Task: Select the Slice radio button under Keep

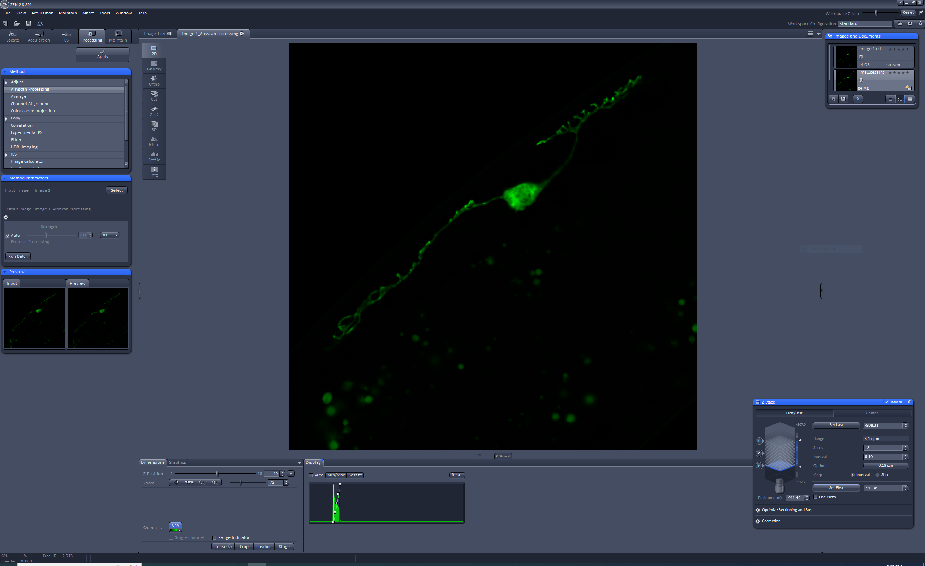Action: click(877, 475)
